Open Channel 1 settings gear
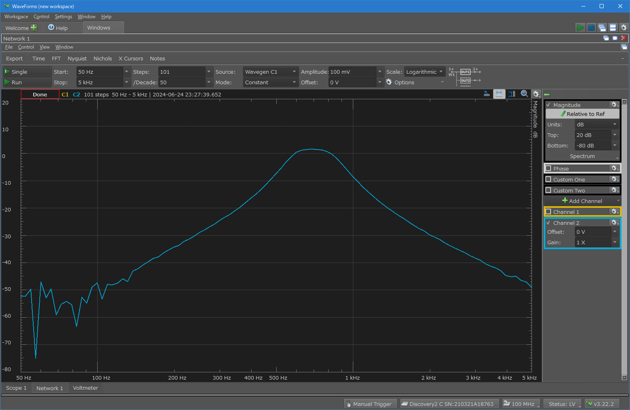The width and height of the screenshot is (630, 410). [x=614, y=211]
